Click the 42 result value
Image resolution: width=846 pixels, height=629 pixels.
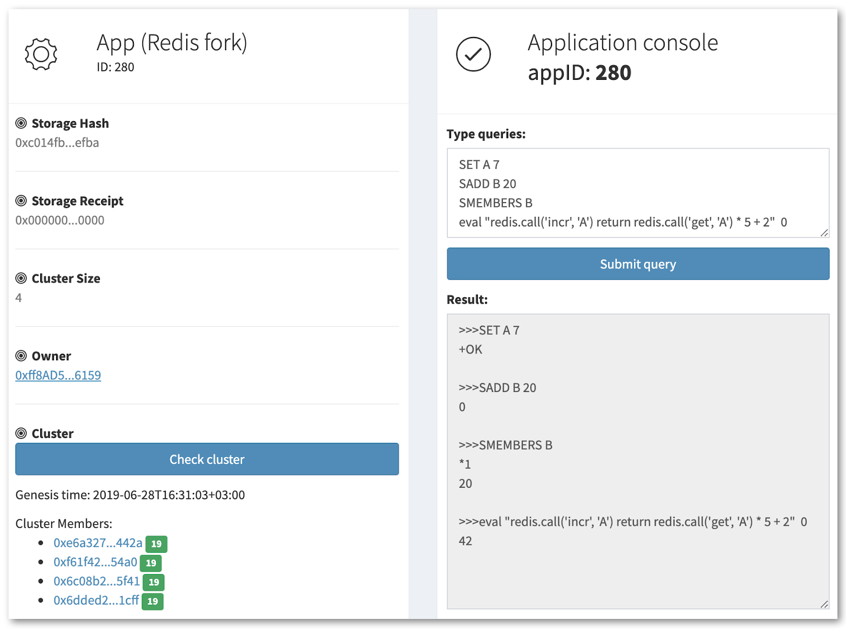pyautogui.click(x=465, y=541)
